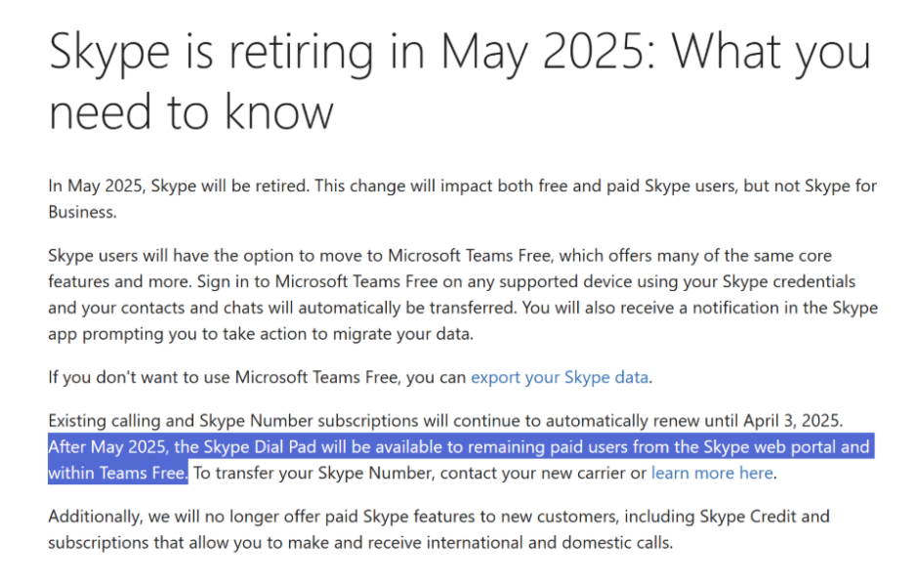
Task: Click the paragraph starting "Additionally, we will no longer"
Action: pyautogui.click(x=438, y=529)
